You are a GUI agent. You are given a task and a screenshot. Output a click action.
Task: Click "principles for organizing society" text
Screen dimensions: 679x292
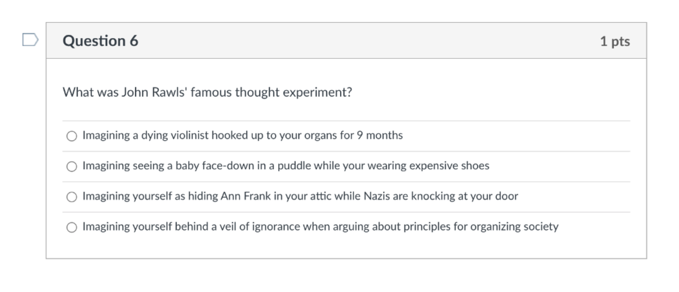point(488,227)
